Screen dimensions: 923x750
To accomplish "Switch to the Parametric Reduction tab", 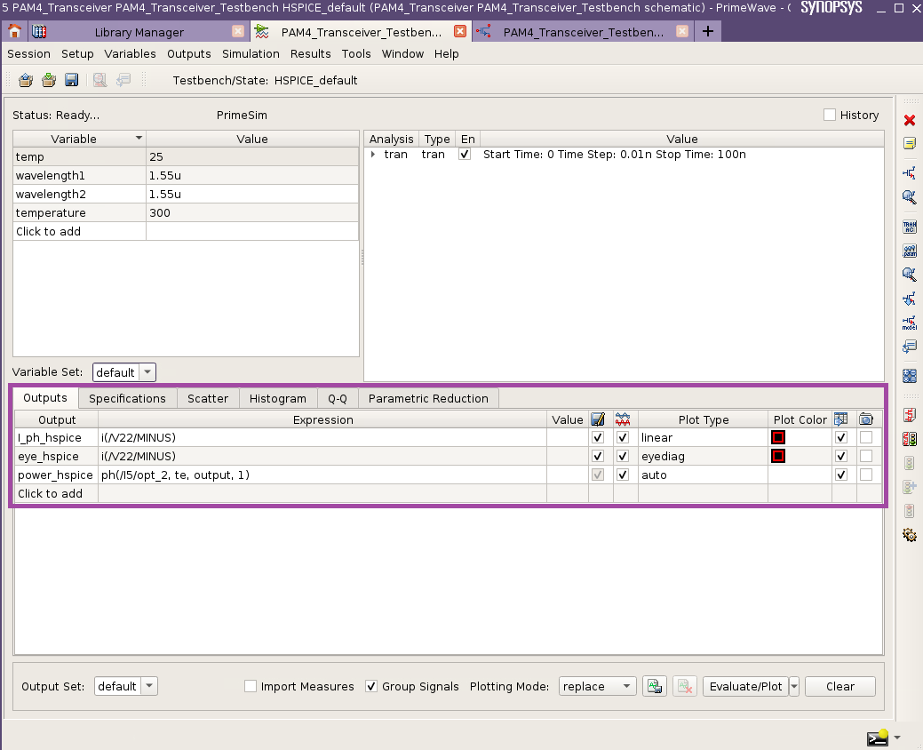I will pos(428,398).
